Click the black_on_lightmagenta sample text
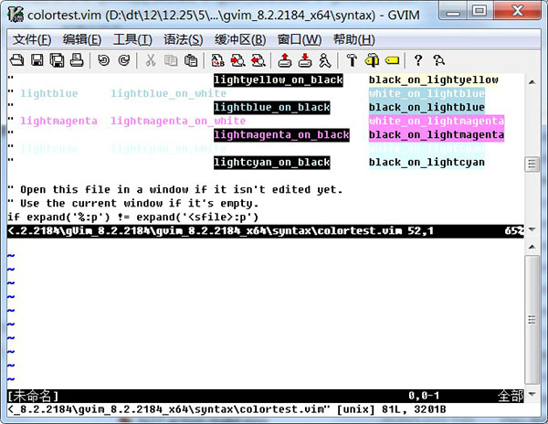 (437, 135)
